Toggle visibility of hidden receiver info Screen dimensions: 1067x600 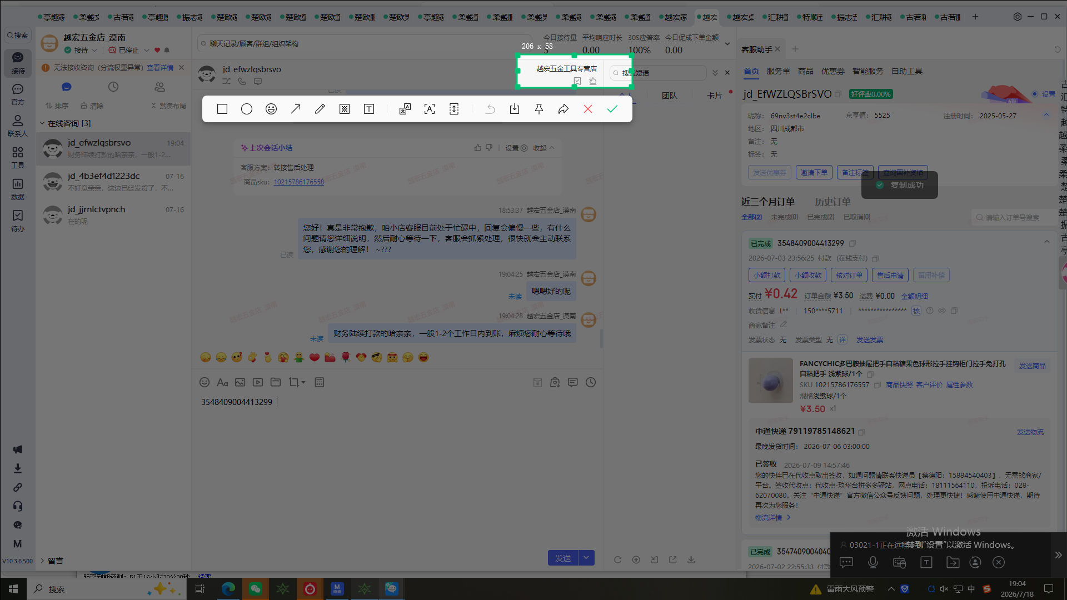pyautogui.click(x=942, y=311)
